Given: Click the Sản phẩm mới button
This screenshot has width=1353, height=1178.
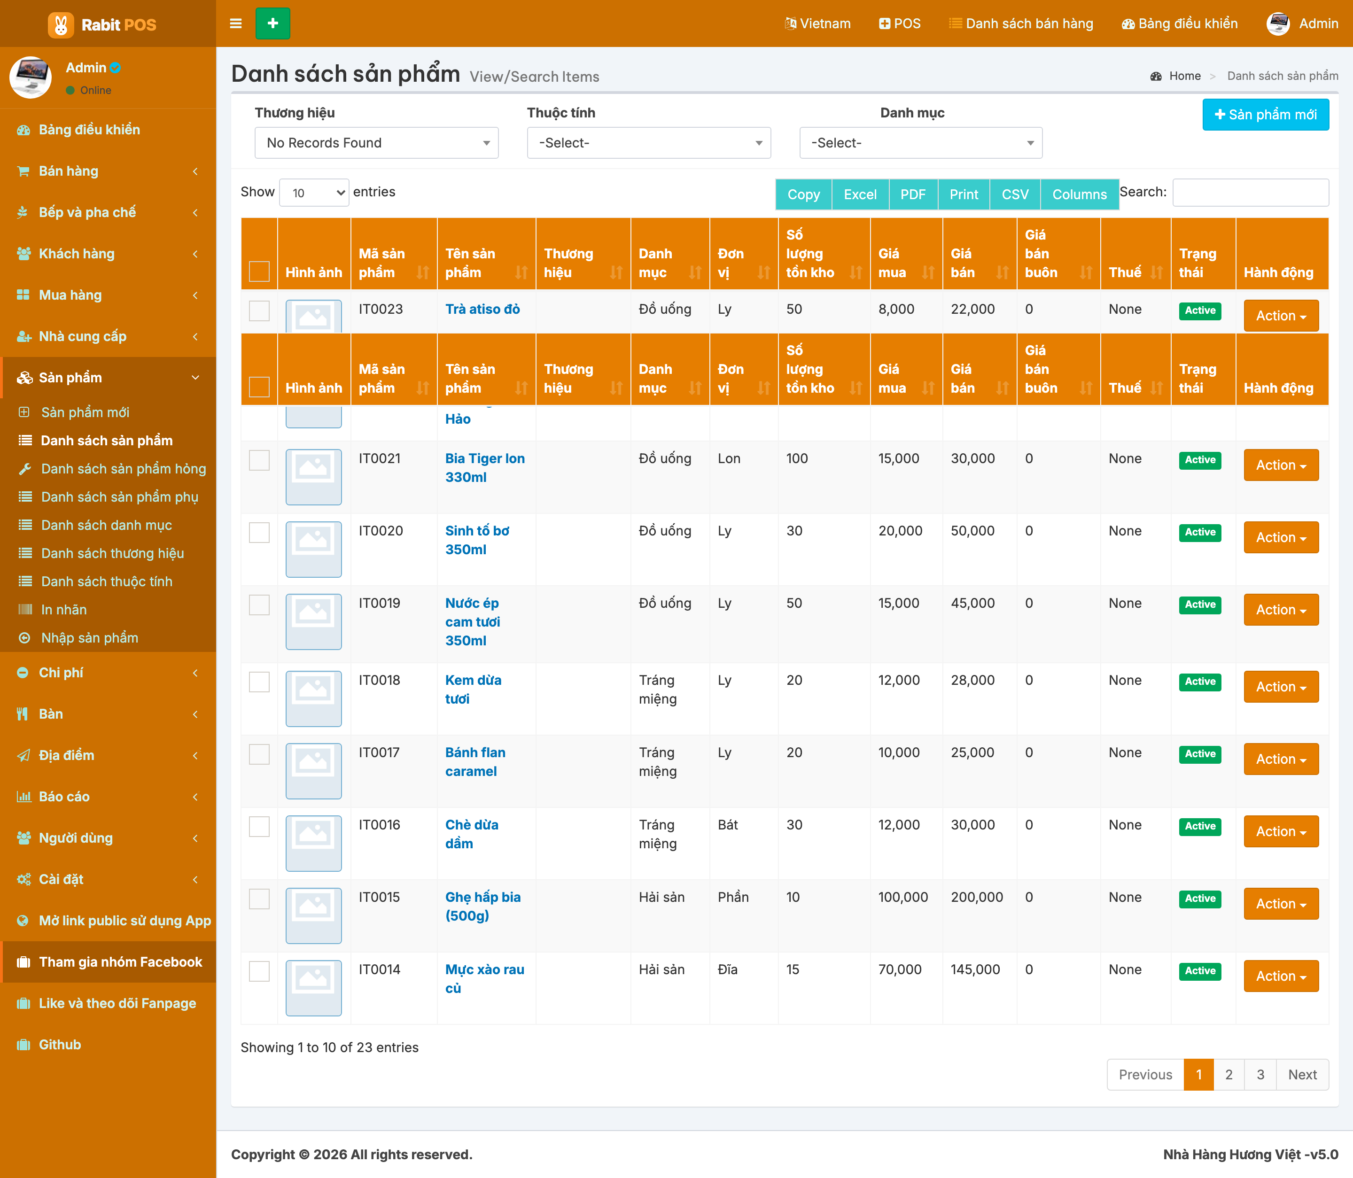Looking at the screenshot, I should point(1266,115).
